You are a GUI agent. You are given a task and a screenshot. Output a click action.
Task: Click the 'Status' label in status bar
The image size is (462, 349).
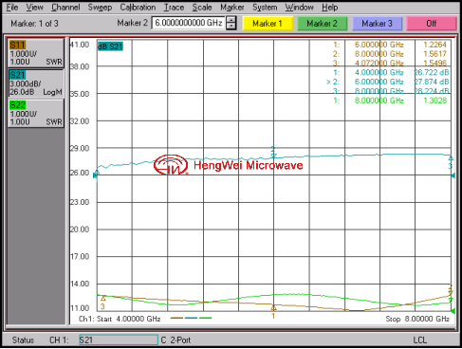coord(23,340)
